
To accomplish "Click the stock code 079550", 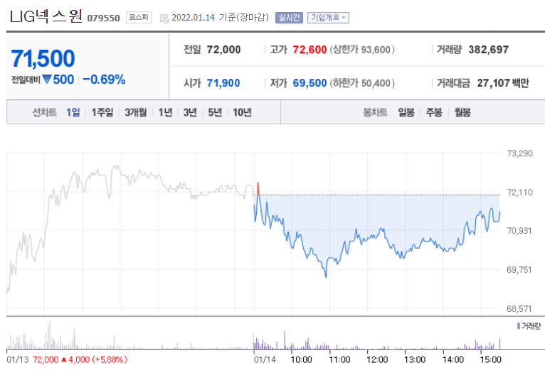I will tap(103, 18).
